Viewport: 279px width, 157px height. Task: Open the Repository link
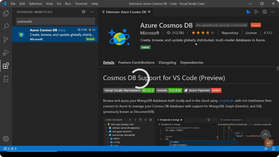point(230,33)
